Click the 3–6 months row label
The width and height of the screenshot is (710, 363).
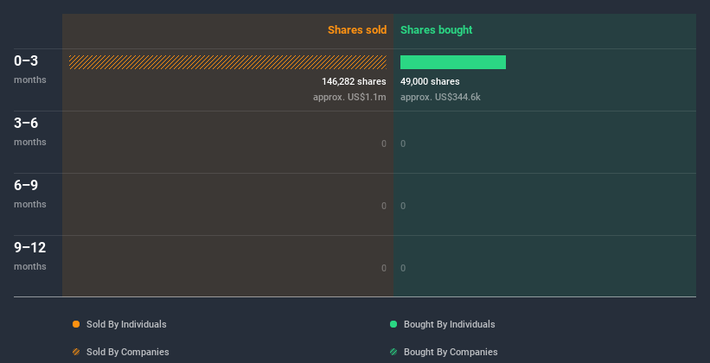click(30, 131)
